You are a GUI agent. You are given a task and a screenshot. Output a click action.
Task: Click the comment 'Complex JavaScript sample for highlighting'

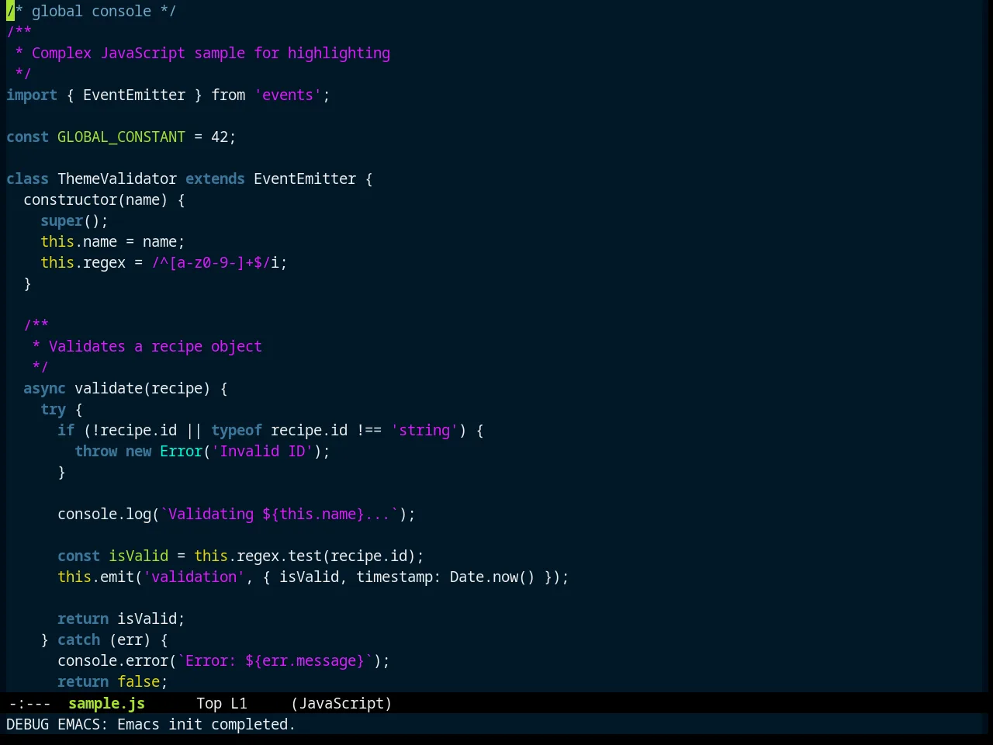pos(211,53)
